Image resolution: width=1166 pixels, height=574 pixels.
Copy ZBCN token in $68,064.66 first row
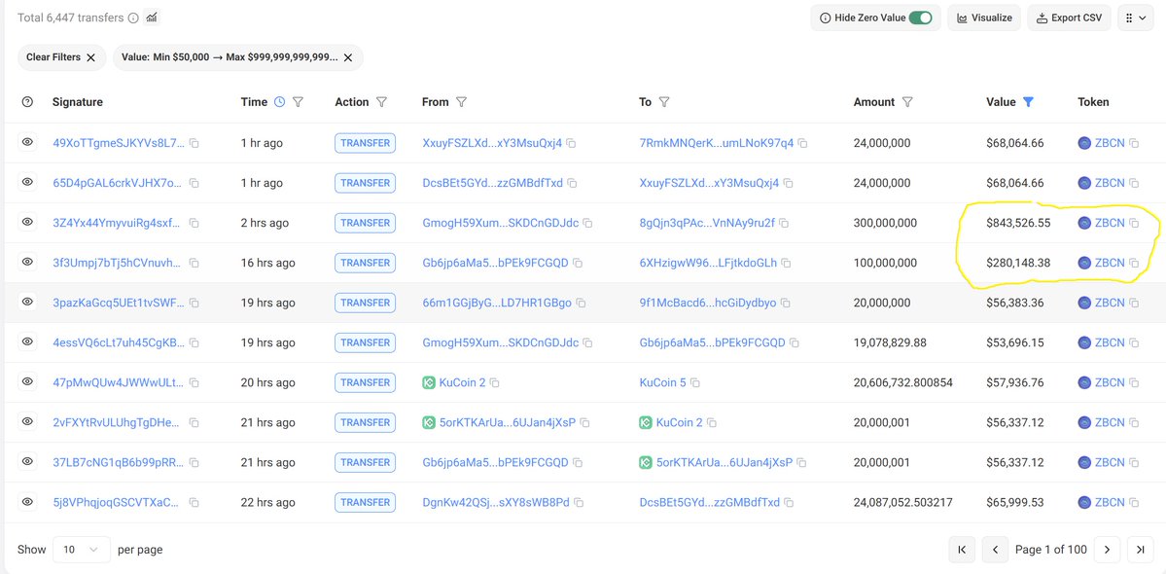1134,143
